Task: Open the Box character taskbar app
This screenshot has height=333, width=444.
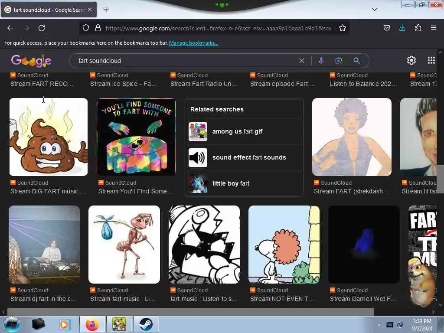Action: (x=119, y=324)
